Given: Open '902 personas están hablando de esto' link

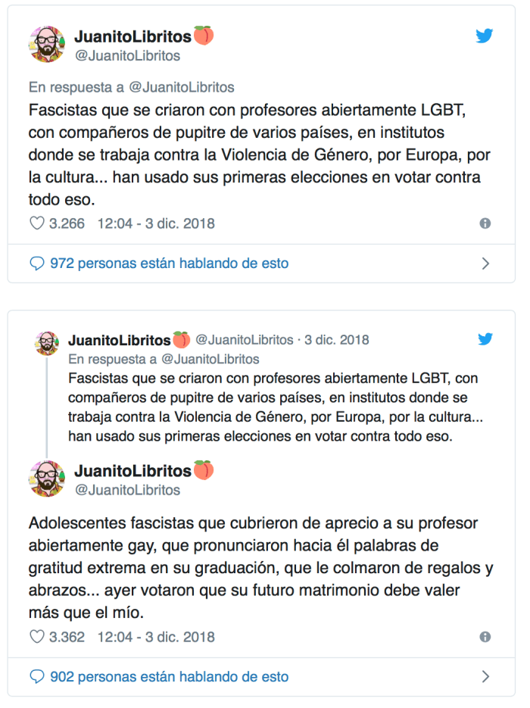Looking at the screenshot, I should [x=169, y=677].
